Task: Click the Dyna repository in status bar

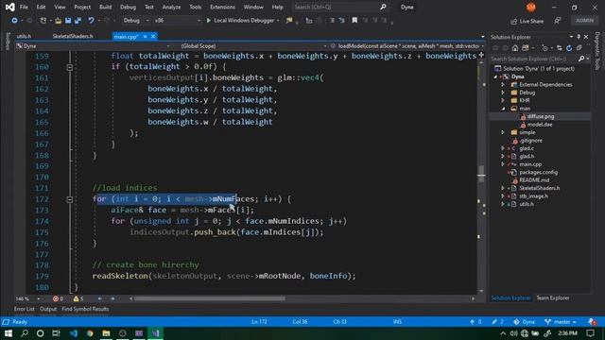Action: (524, 322)
